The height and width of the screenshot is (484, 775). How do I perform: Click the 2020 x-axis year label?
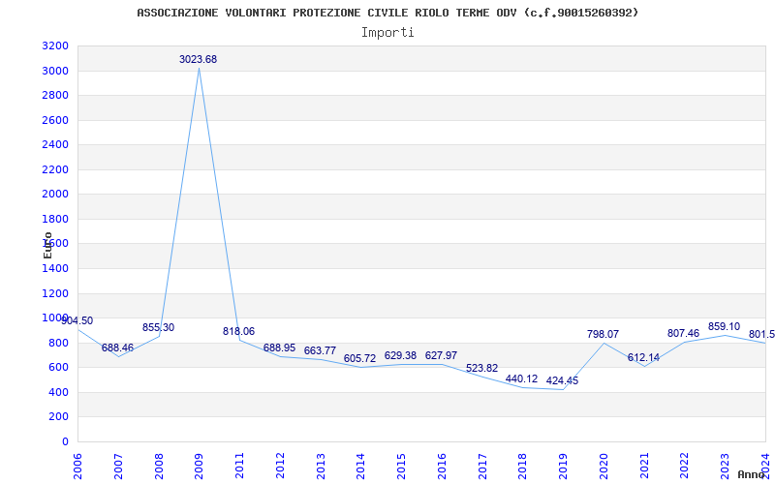click(x=604, y=465)
